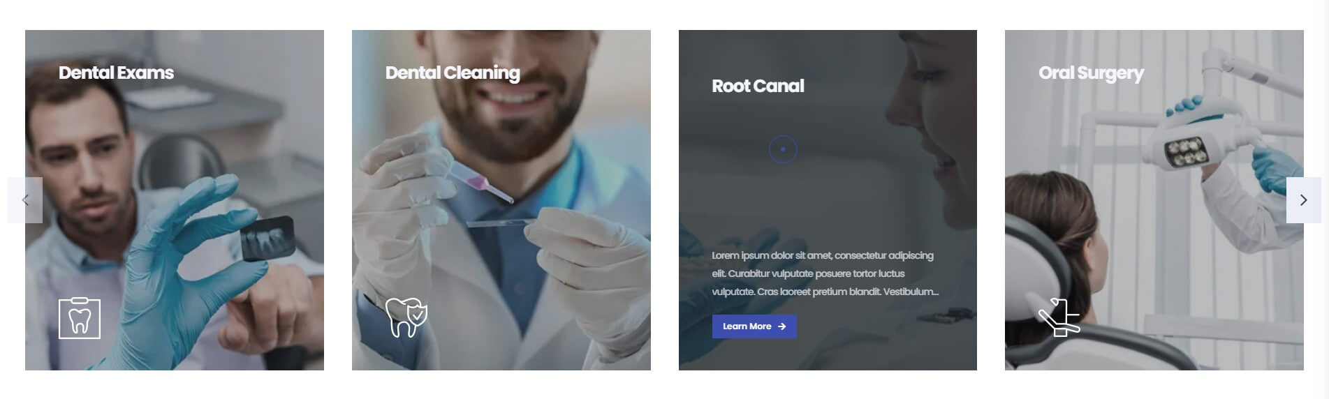Open the Dental Cleaning heading
This screenshot has width=1329, height=399.
click(453, 73)
